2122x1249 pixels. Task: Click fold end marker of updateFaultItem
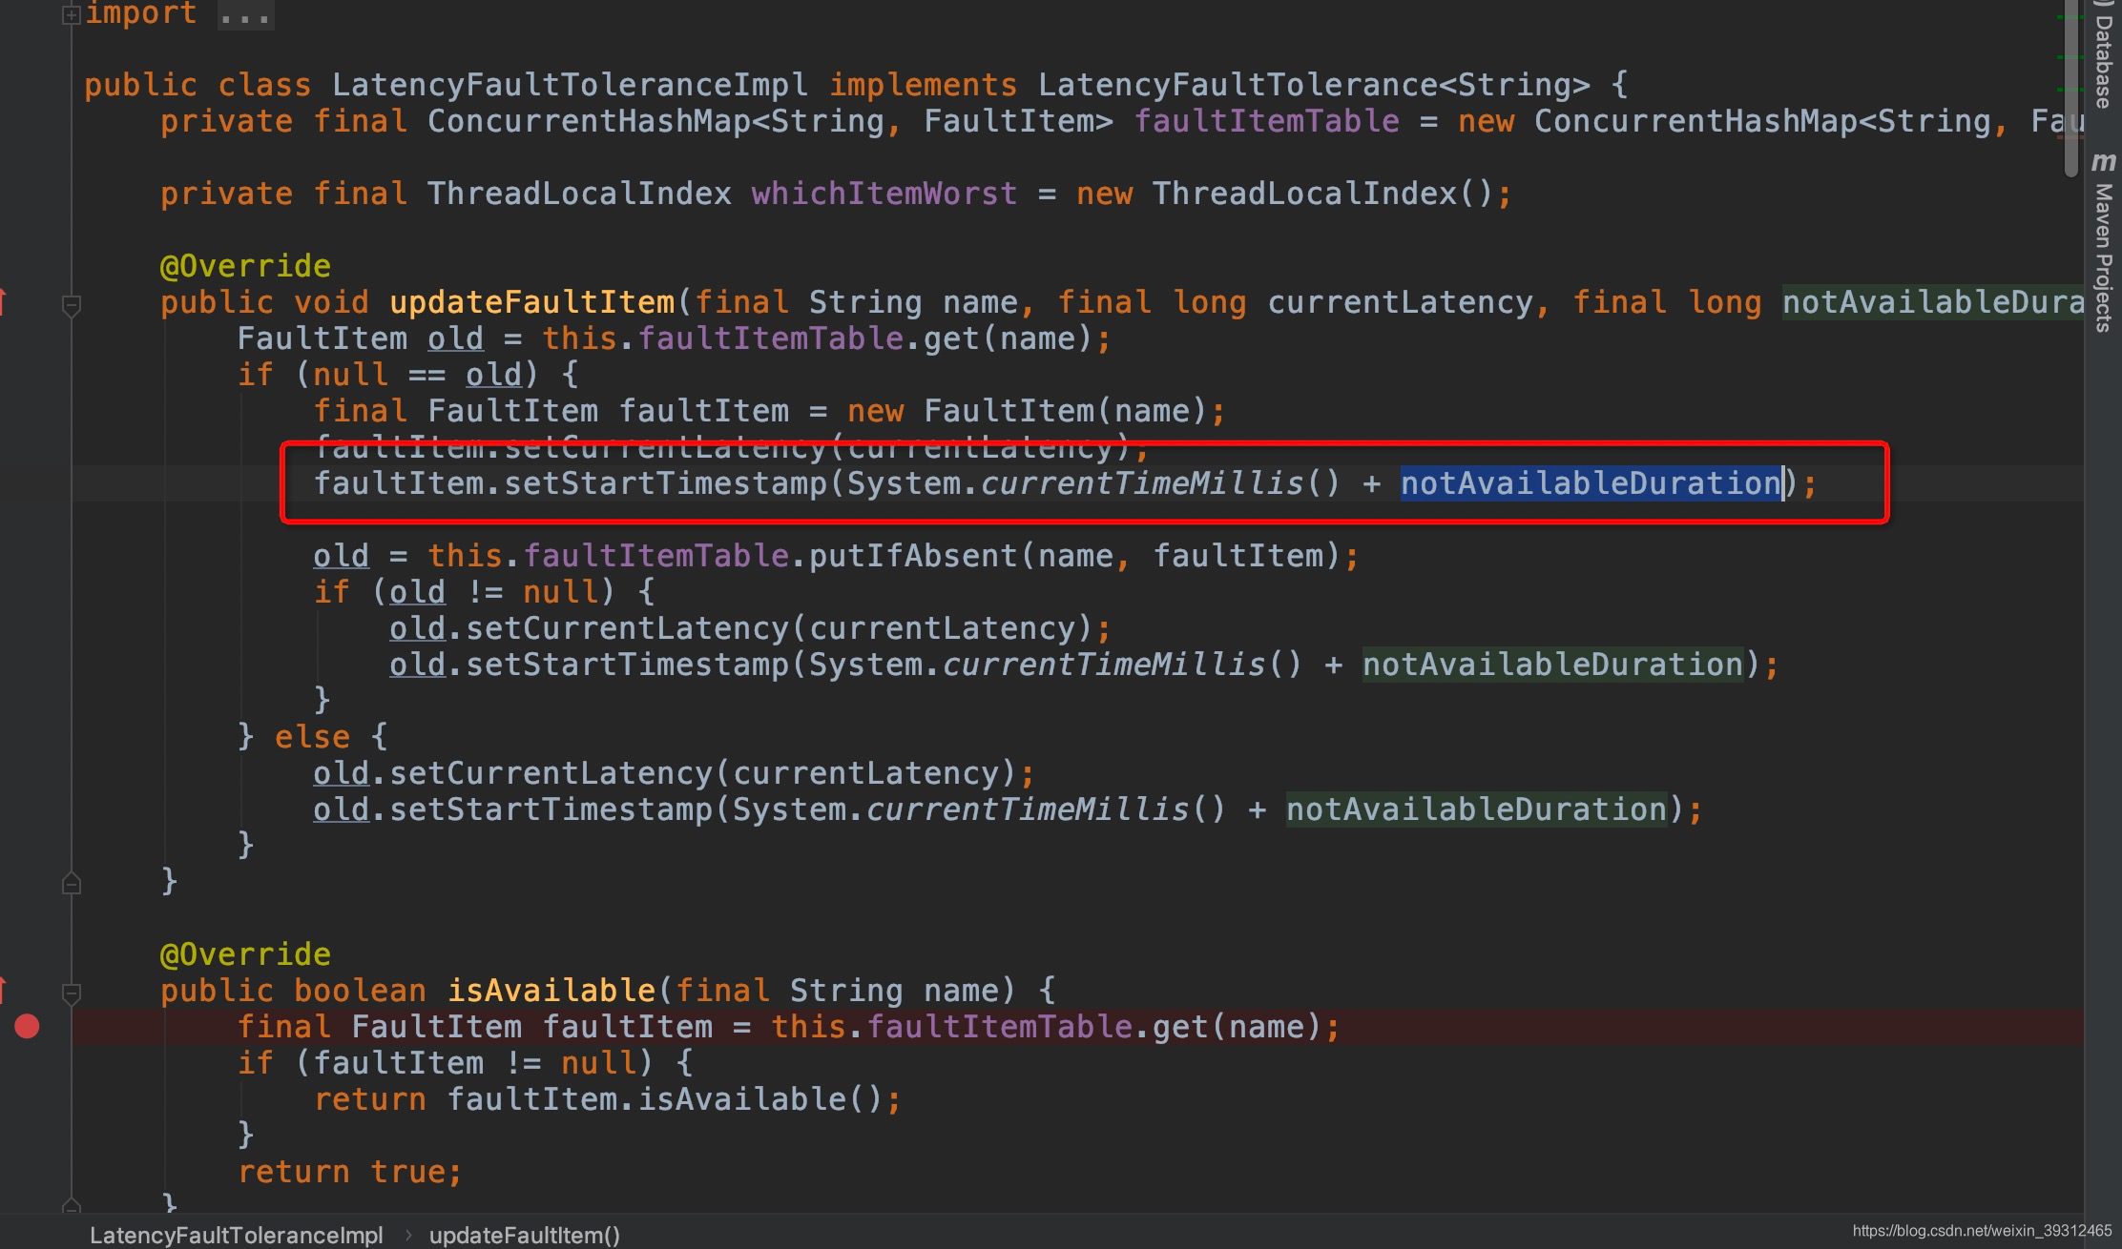point(71,883)
